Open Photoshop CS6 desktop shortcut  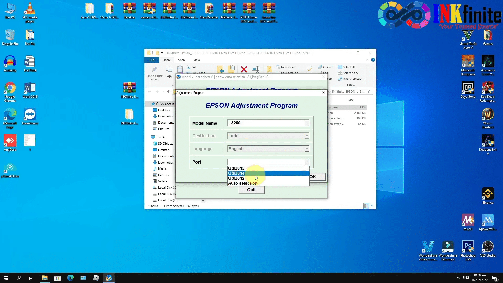click(468, 251)
